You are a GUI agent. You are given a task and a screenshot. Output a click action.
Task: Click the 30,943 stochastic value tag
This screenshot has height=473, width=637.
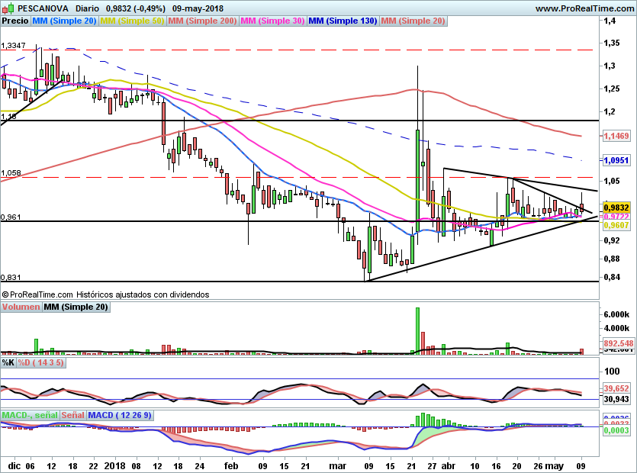pyautogui.click(x=616, y=400)
